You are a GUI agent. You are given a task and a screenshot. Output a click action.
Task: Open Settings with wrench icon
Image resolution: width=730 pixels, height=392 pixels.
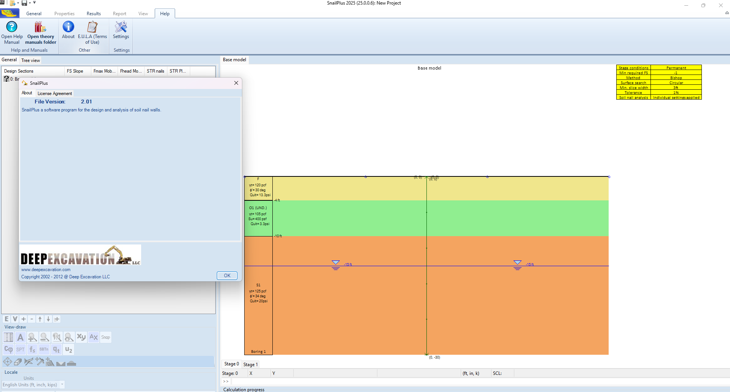(121, 30)
